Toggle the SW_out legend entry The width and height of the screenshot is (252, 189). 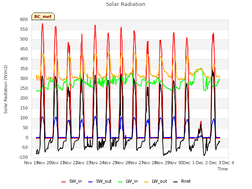100,181
